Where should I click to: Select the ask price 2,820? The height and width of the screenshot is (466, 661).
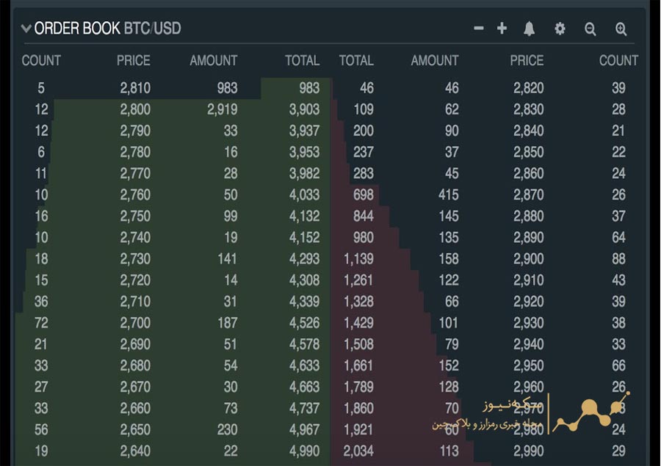point(528,88)
